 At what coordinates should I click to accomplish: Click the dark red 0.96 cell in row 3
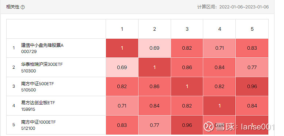click(x=252, y=87)
